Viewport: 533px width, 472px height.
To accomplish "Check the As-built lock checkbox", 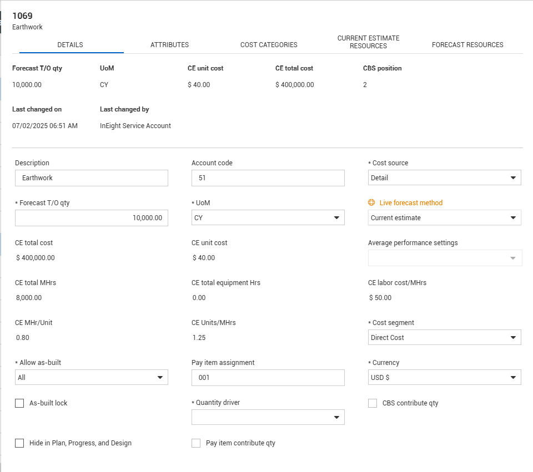I will [20, 403].
